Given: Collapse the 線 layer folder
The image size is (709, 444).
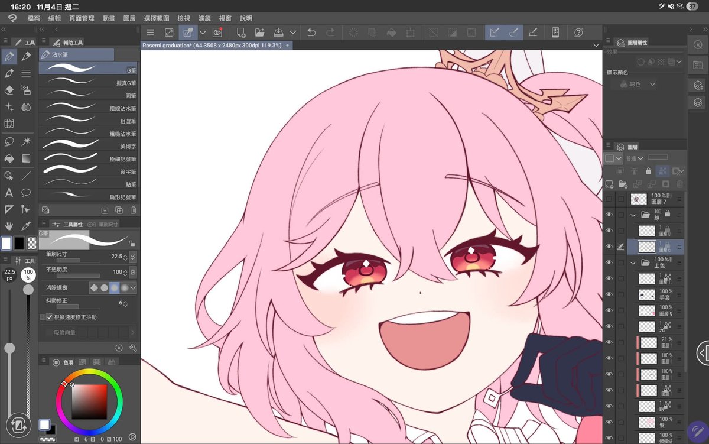Looking at the screenshot, I should click(633, 215).
